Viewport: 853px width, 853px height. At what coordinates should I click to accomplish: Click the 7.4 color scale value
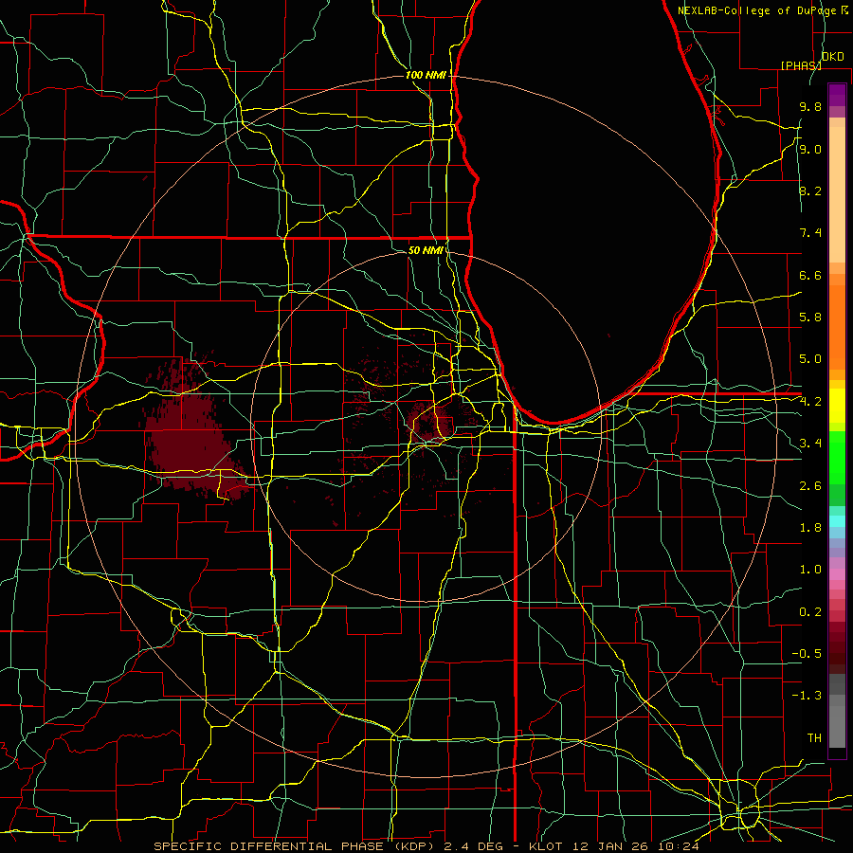tap(810, 233)
